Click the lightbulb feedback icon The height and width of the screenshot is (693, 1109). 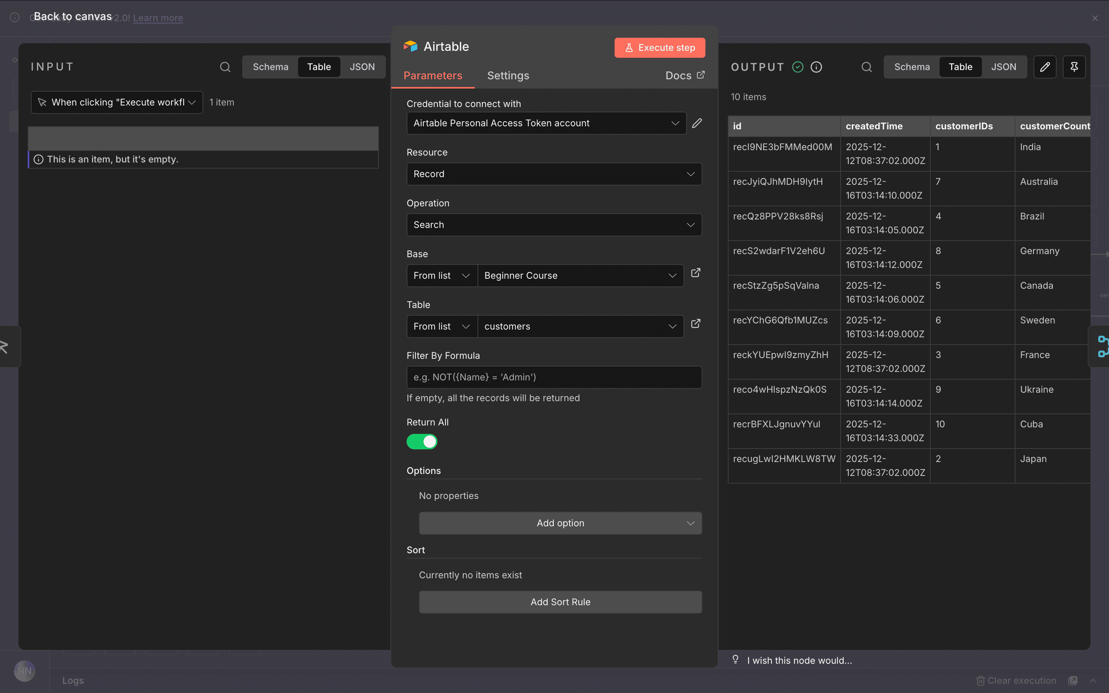click(735, 660)
